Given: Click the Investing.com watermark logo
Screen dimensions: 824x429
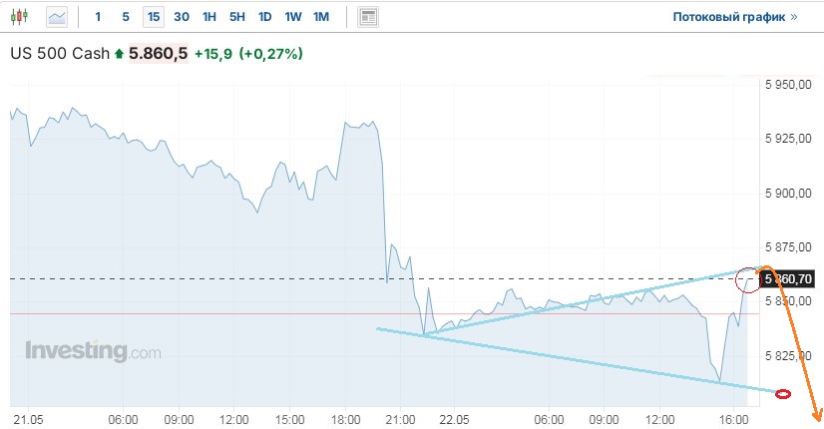Looking at the screenshot, I should tap(92, 351).
